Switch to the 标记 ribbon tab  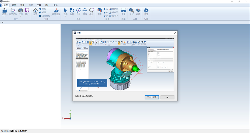pyautogui.click(x=30, y=5)
